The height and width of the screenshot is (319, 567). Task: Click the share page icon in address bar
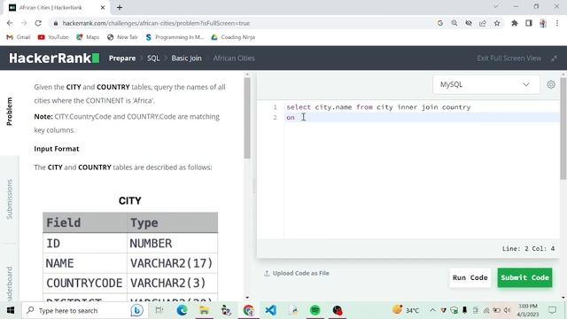[x=482, y=23]
